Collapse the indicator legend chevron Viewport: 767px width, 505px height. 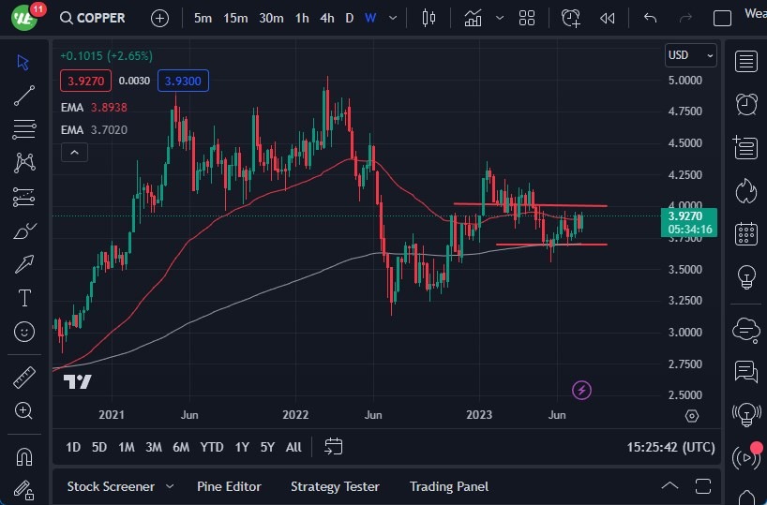(74, 153)
